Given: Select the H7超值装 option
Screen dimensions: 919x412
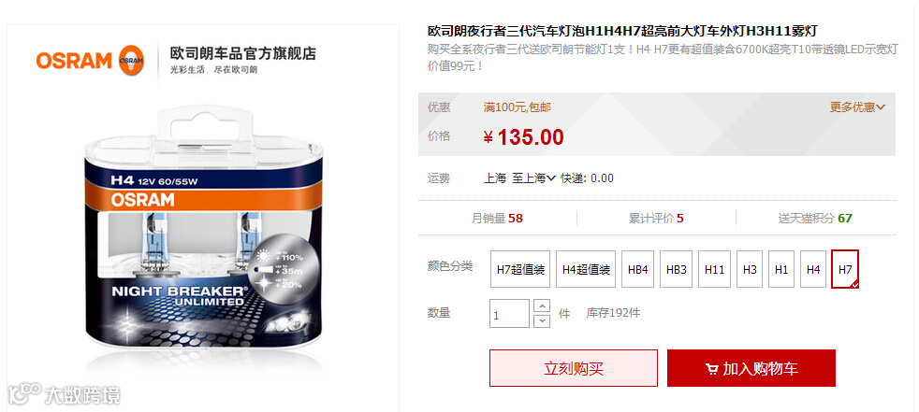Looking at the screenshot, I should pyautogui.click(x=520, y=269).
